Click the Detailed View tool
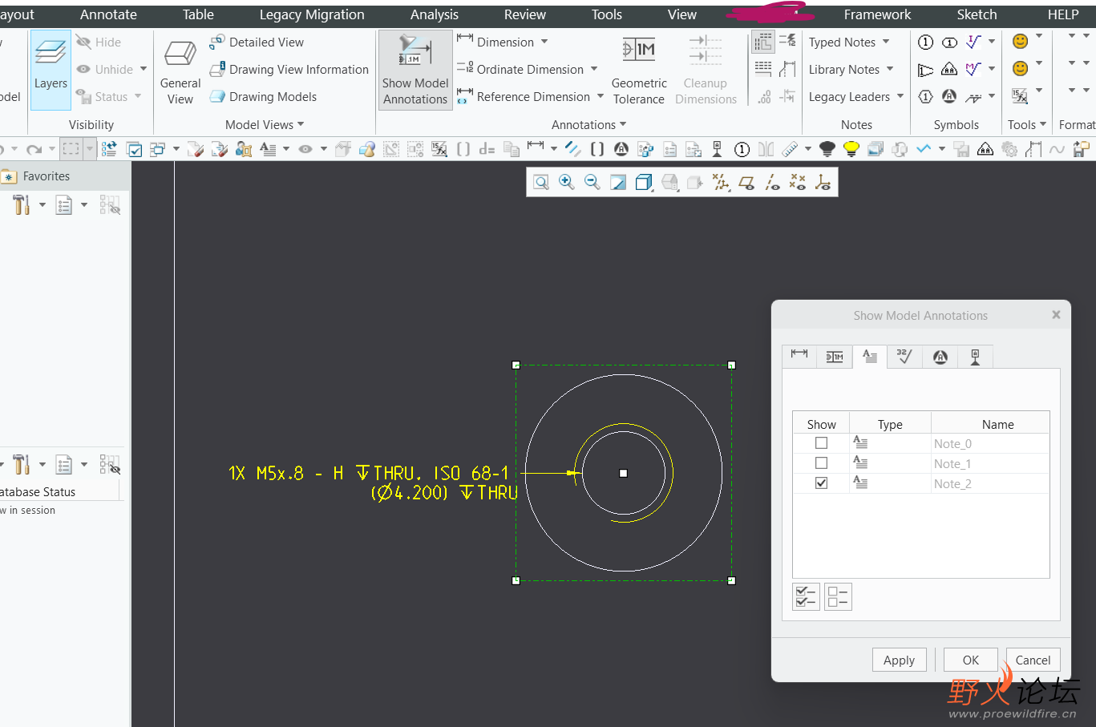The width and height of the screenshot is (1096, 727). [x=257, y=42]
